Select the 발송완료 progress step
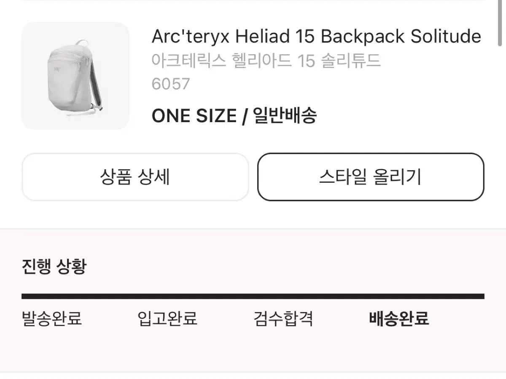The image size is (506, 379). click(x=51, y=319)
